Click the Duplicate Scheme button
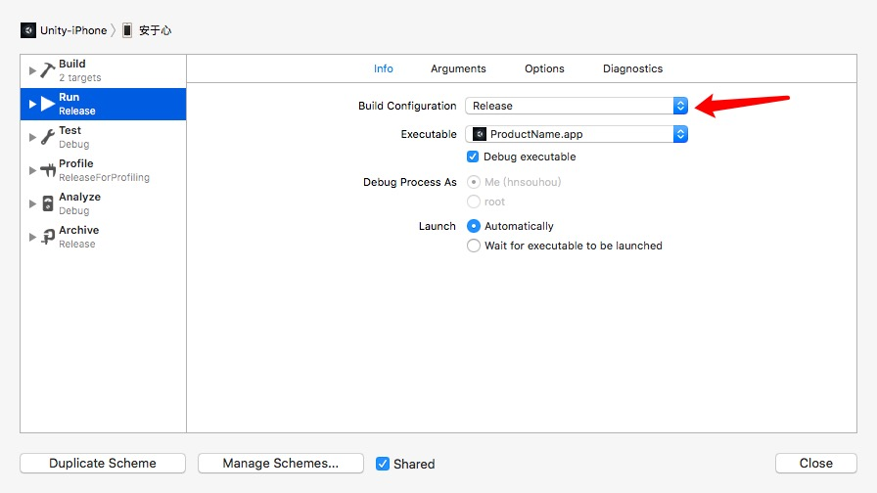The image size is (877, 493). pos(103,464)
